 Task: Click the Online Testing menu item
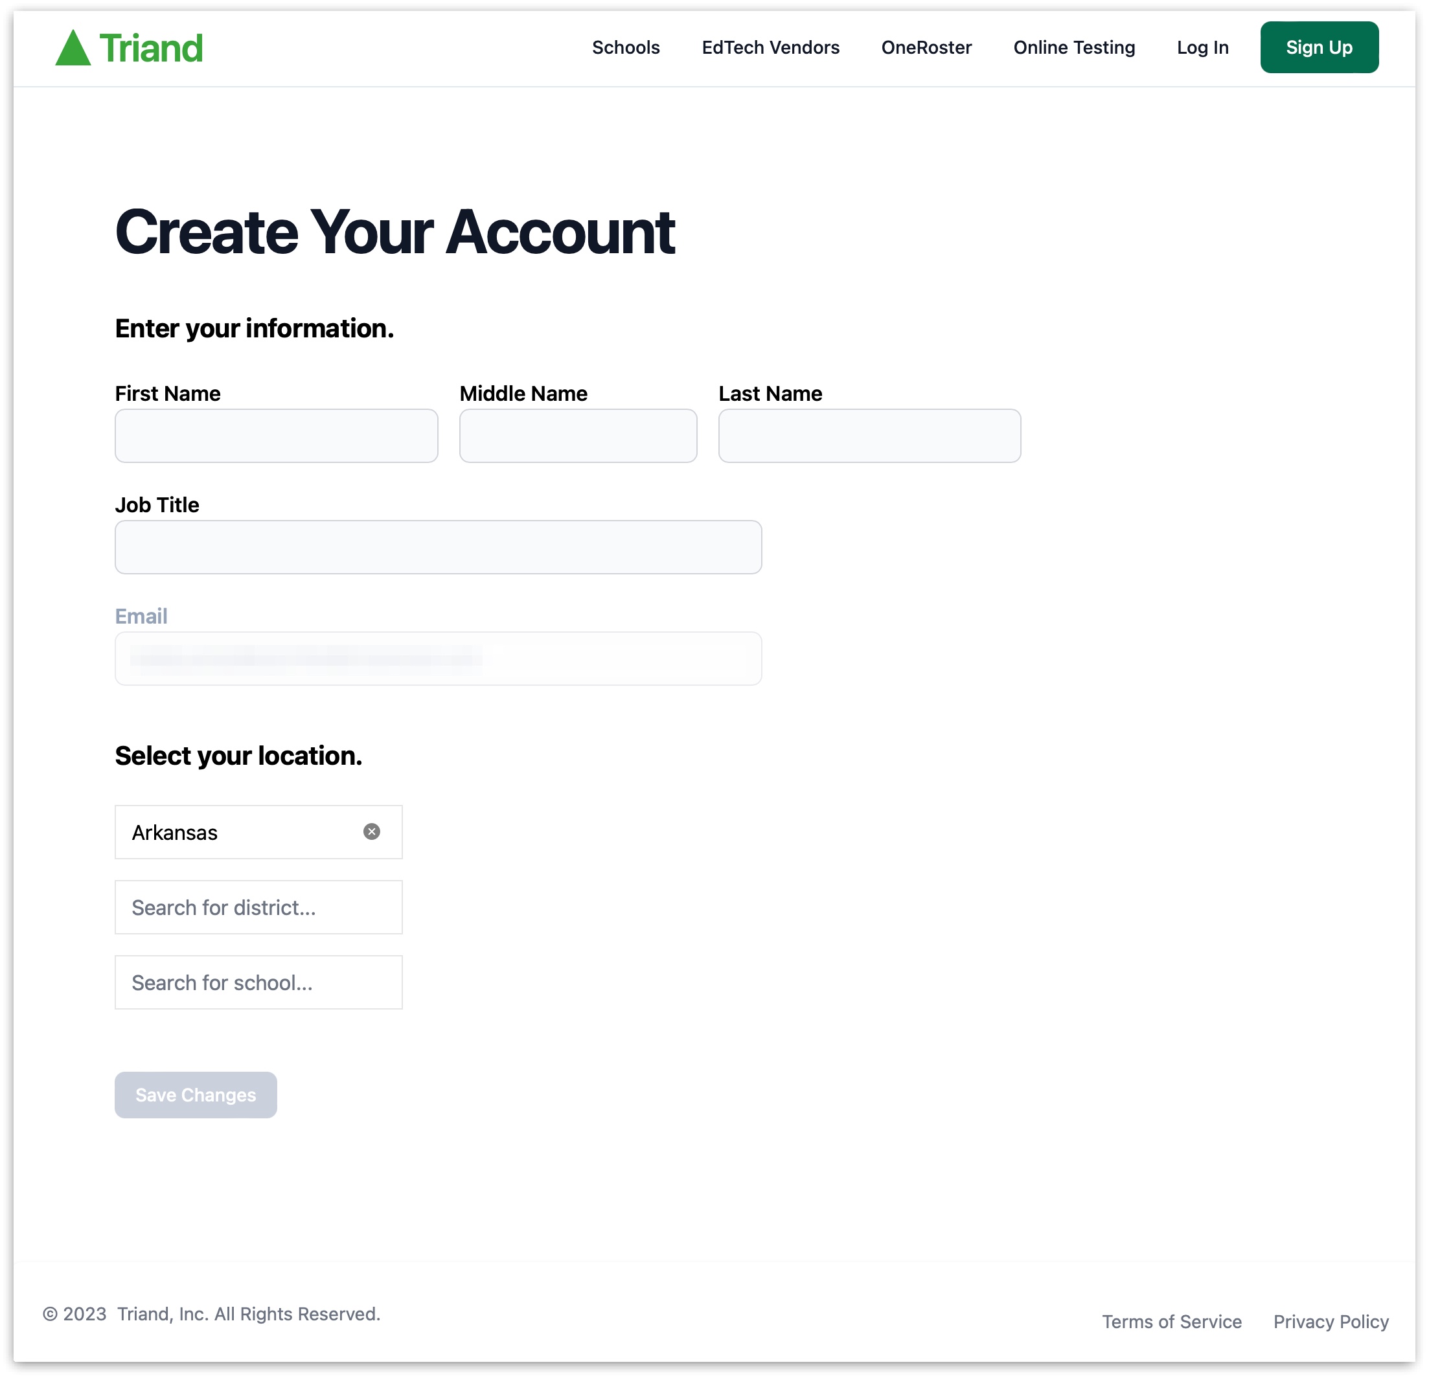[x=1073, y=47]
